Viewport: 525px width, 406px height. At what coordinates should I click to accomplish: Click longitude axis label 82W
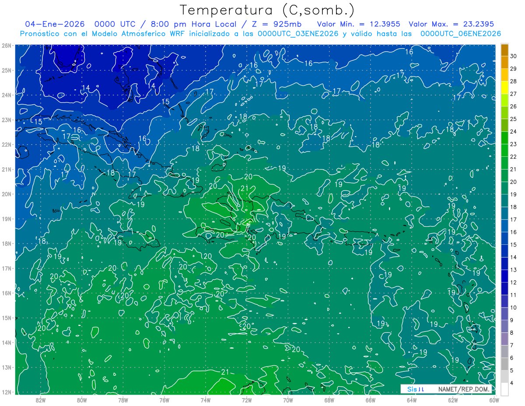coord(40,399)
